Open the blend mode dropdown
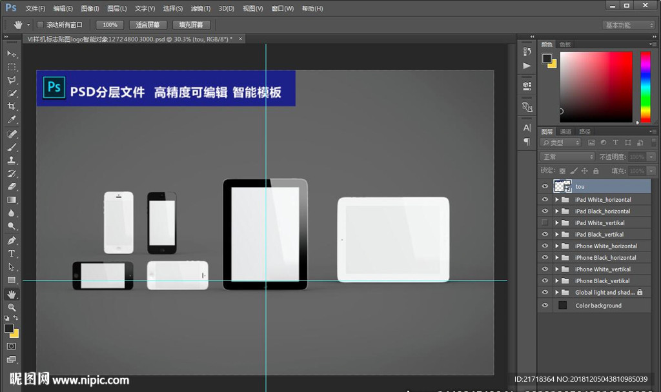Image resolution: width=661 pixels, height=392 pixels. click(x=567, y=157)
